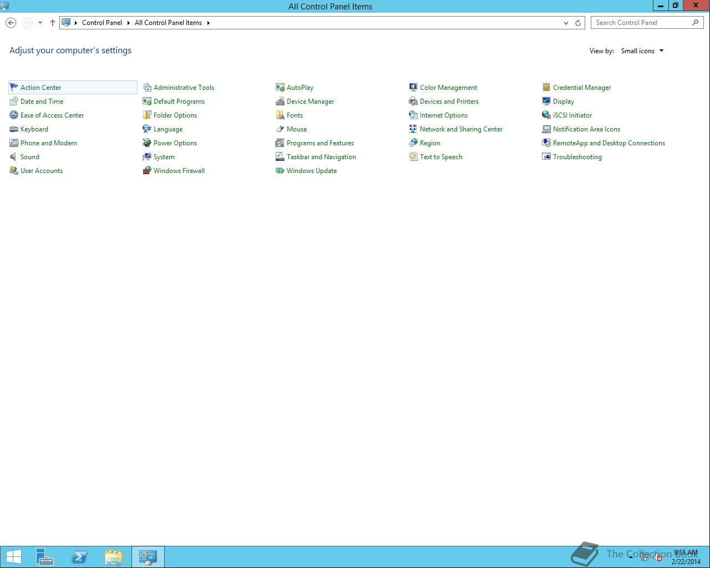Click the Troubleshooting icon

click(x=546, y=156)
